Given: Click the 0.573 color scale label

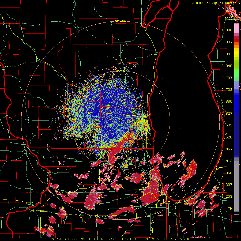Looking at the screenshot, I should point(227,125).
